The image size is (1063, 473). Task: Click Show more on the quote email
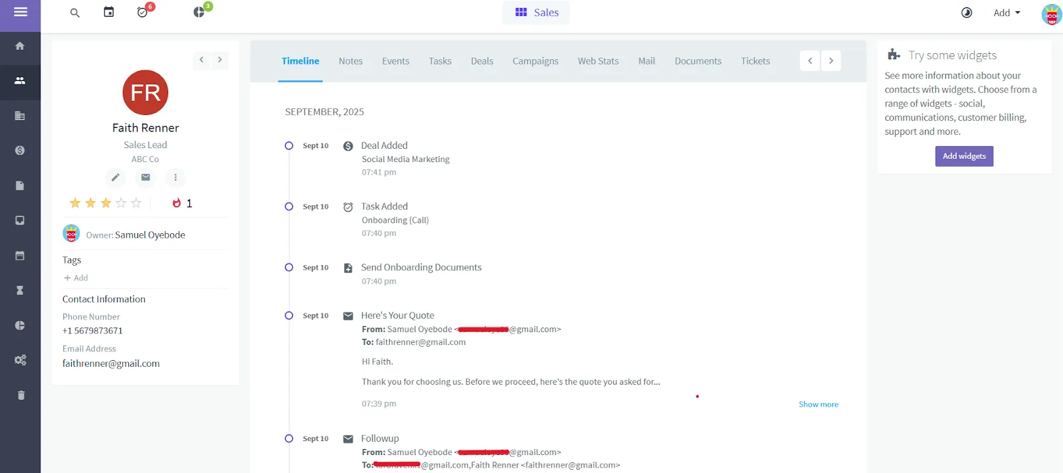[819, 405]
